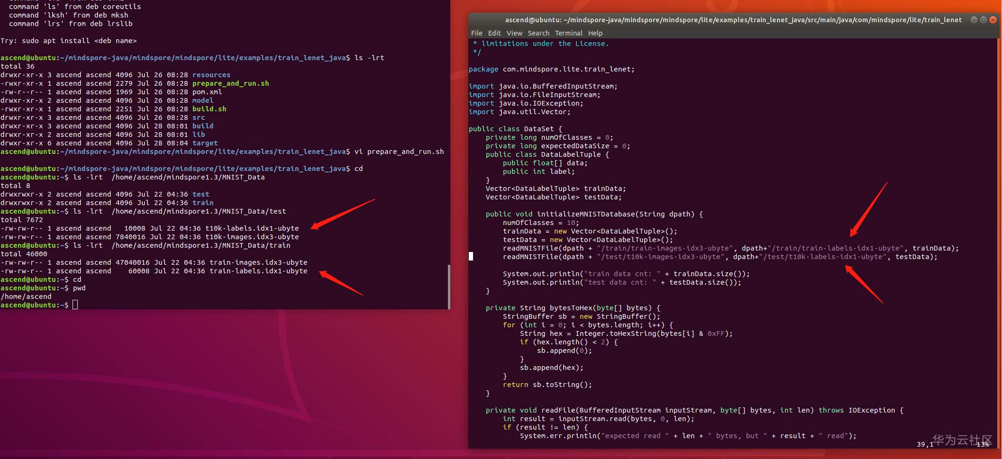Click vim status position '39,1'

925,444
